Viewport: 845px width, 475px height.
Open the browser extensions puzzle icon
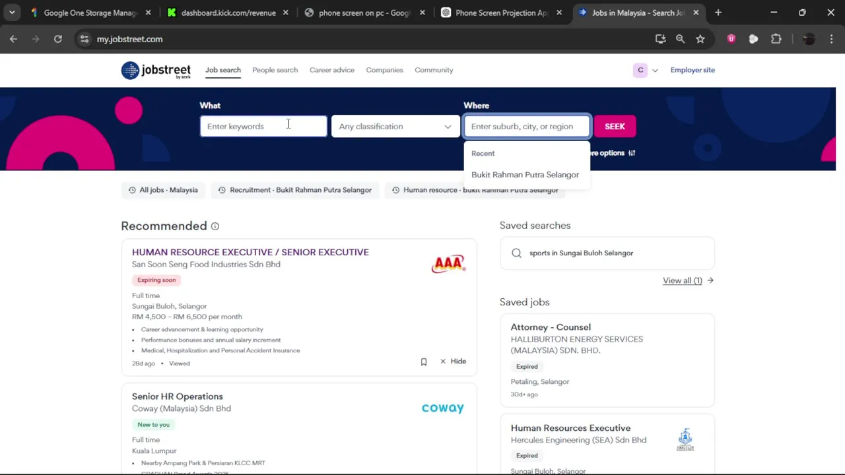click(x=776, y=39)
